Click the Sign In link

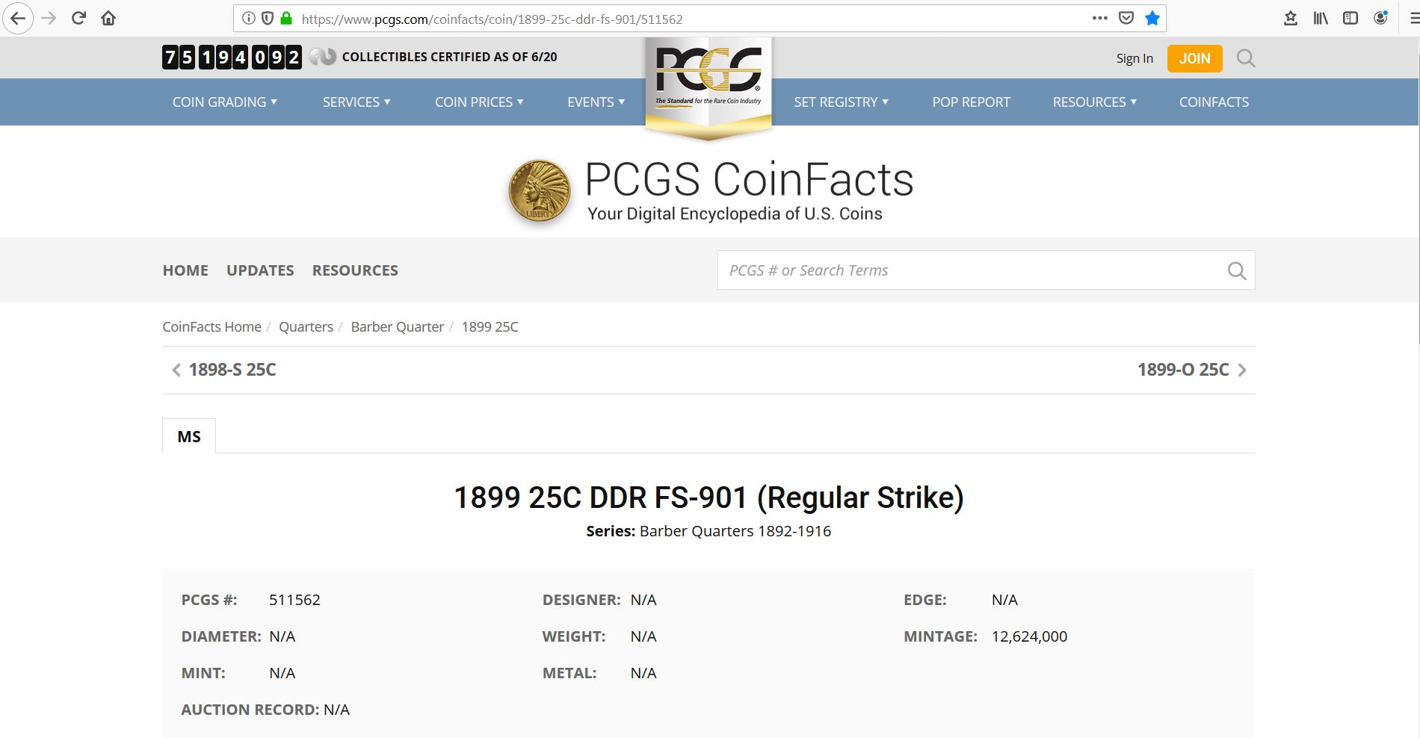[x=1135, y=58]
